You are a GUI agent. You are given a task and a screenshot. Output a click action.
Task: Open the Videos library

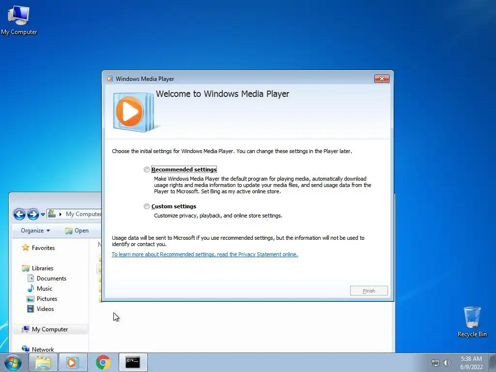tap(45, 309)
